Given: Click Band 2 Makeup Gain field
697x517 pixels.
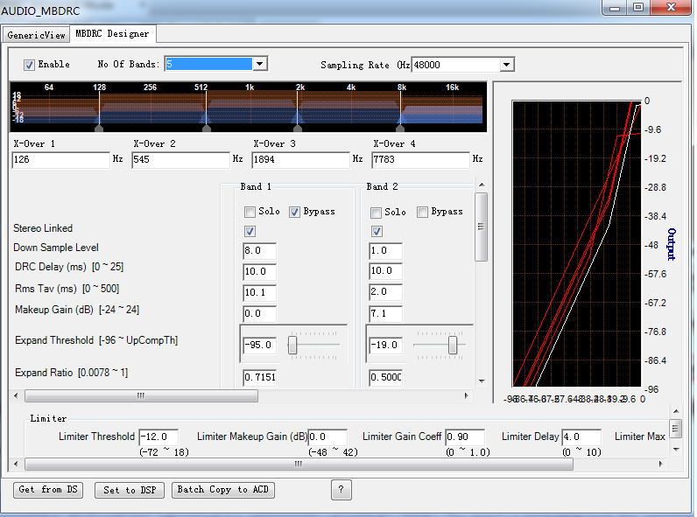Looking at the screenshot, I should point(386,313).
